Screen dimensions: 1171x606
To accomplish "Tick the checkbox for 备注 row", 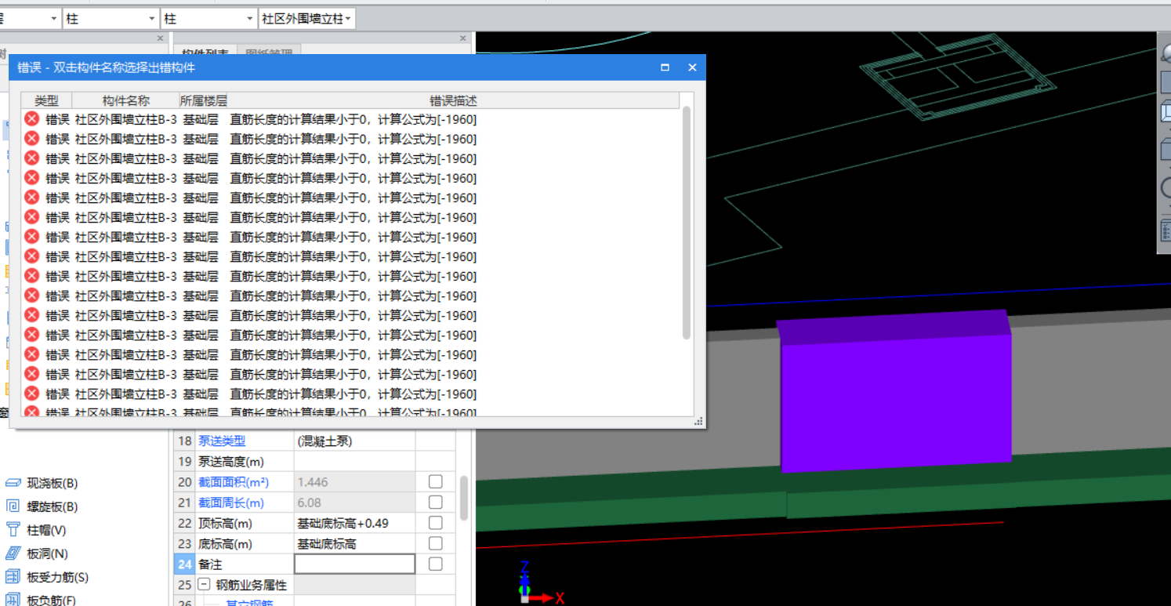I will [x=436, y=564].
